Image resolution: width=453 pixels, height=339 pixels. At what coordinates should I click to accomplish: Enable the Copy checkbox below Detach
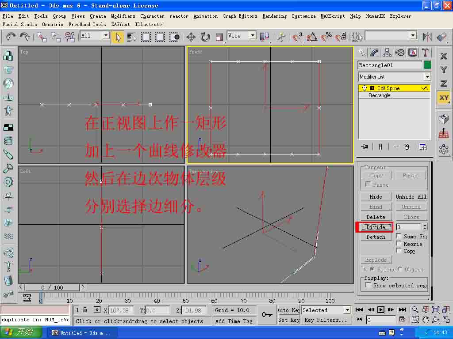(x=399, y=251)
